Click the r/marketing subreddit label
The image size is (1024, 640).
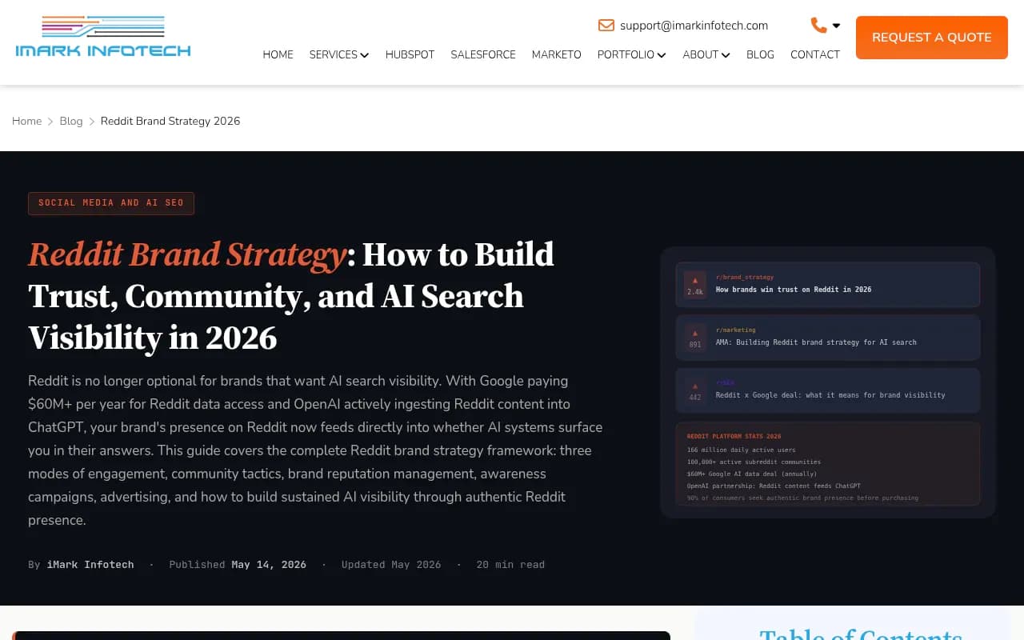point(735,330)
